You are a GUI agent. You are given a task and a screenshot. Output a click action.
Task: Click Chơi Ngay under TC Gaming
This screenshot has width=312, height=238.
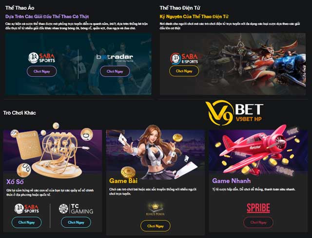(x=76, y=222)
